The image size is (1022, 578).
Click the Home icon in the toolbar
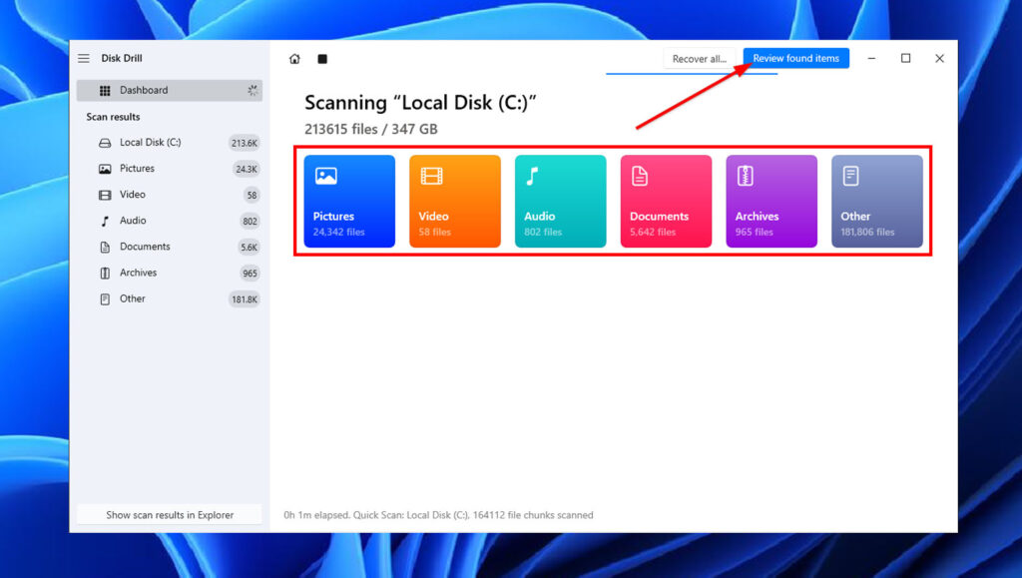(294, 59)
